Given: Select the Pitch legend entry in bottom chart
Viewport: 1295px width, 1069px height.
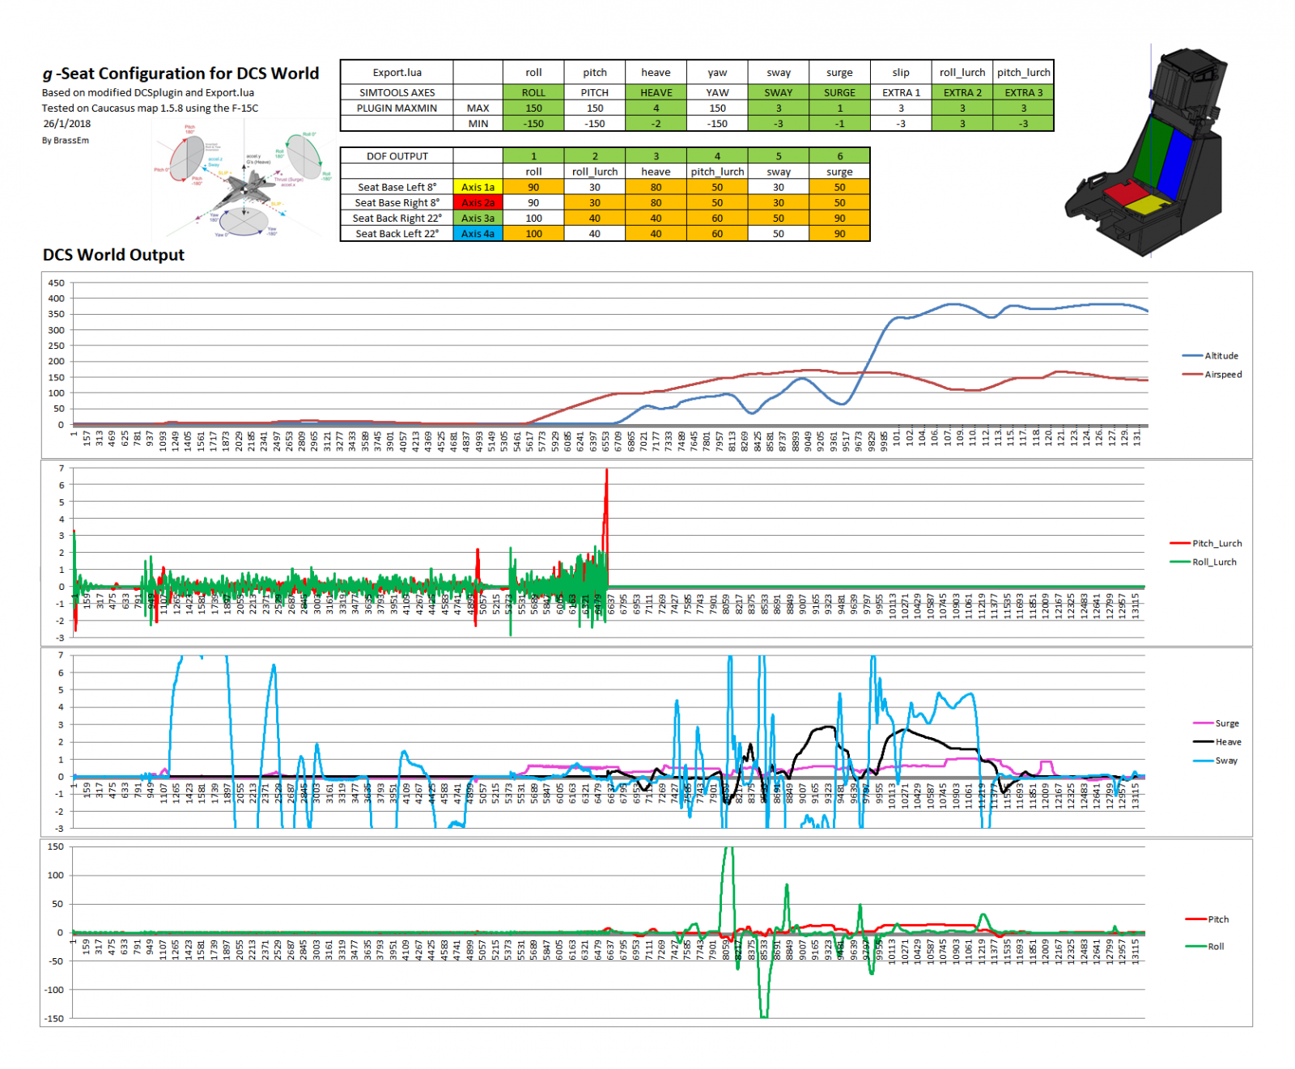Looking at the screenshot, I should point(1207,919).
